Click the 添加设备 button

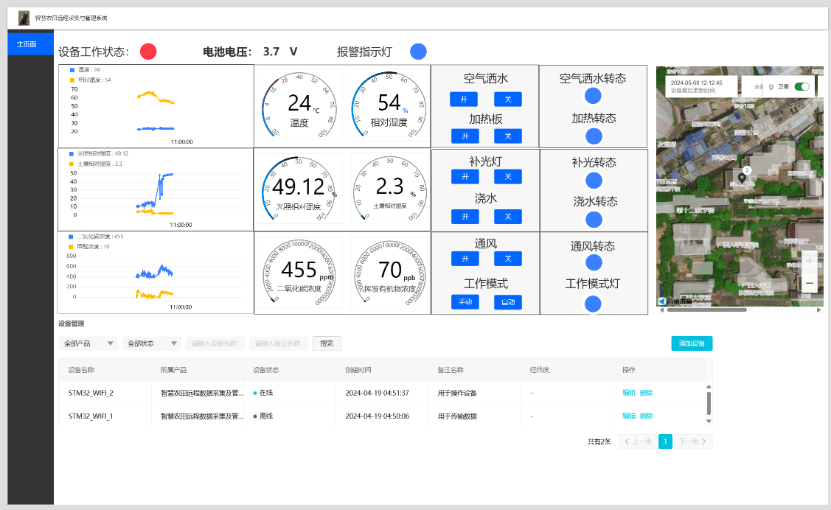point(692,343)
